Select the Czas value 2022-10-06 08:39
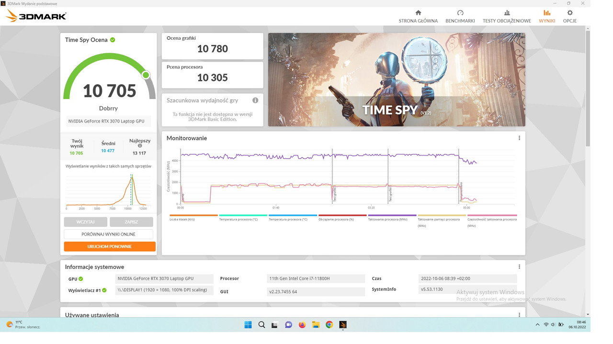 coord(467,278)
